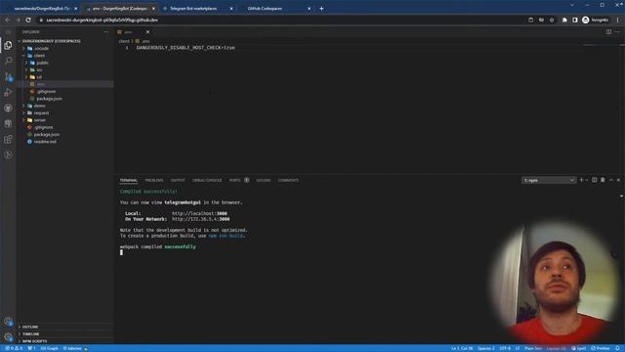Close the terminal panel
The height and width of the screenshot is (352, 625).
618,180
